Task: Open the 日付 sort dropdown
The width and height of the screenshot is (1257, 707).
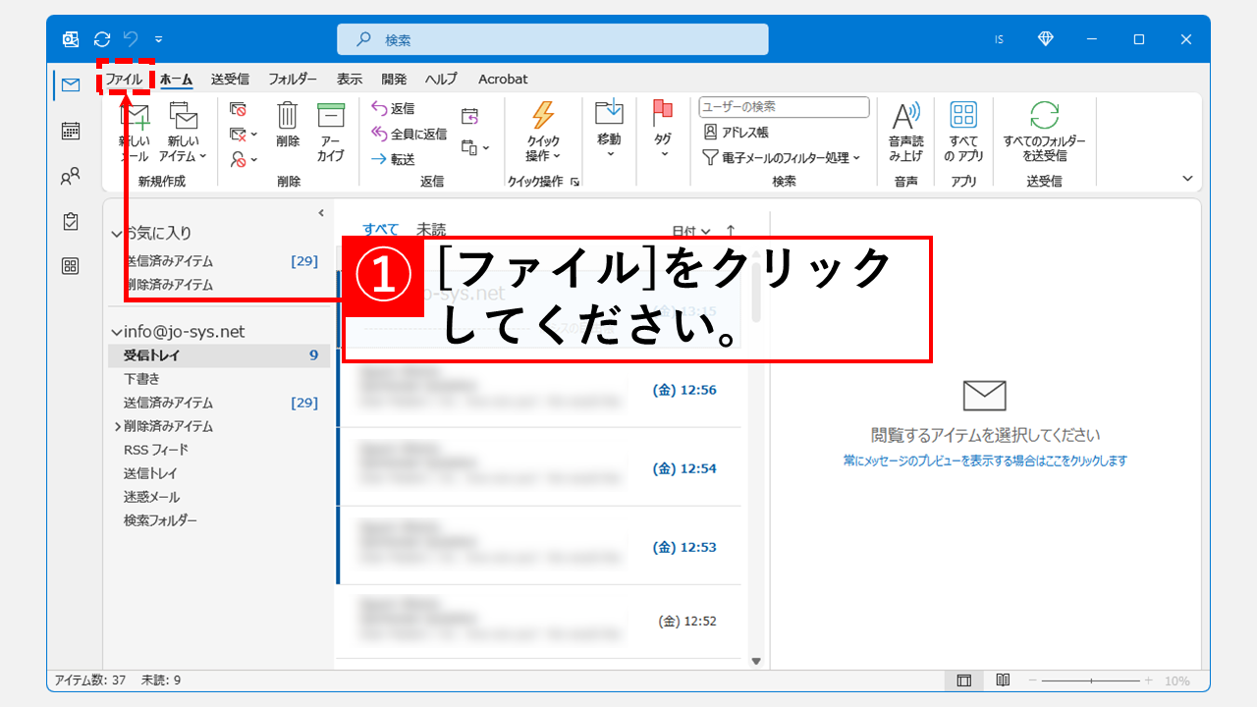Action: [x=691, y=231]
